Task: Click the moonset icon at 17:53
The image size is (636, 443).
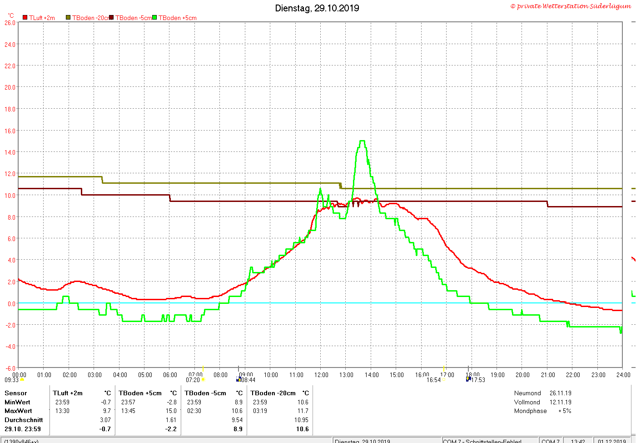Action: pos(469,379)
